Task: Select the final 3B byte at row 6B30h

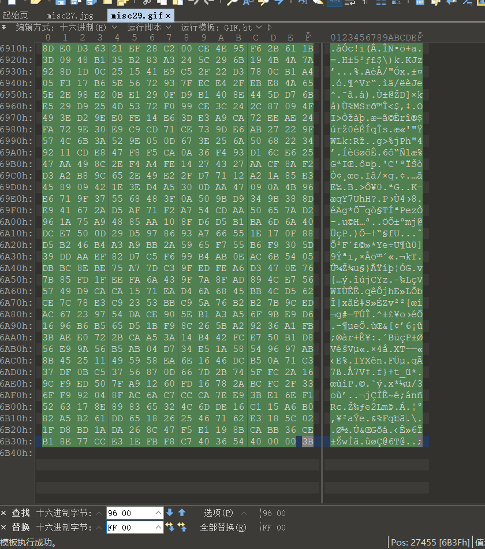Action: pyautogui.click(x=307, y=442)
